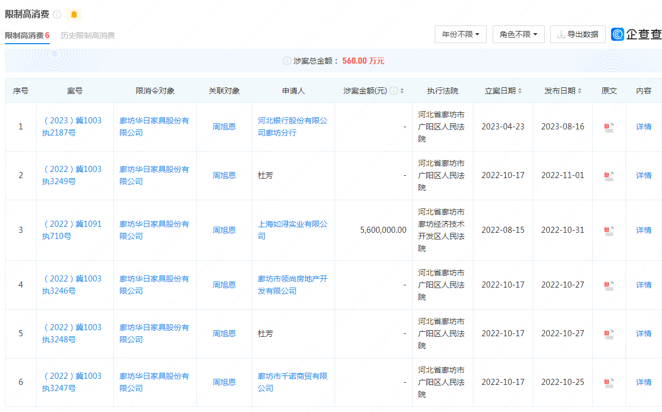Sort by 发布日期 using the sort arrows
662x412 pixels.
(x=580, y=91)
